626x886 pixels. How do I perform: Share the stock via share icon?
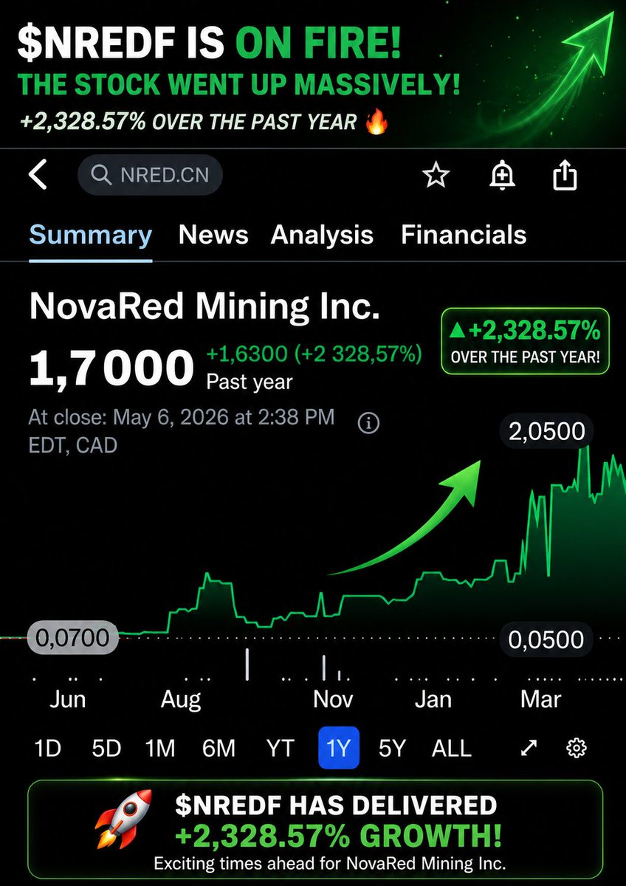pos(565,175)
